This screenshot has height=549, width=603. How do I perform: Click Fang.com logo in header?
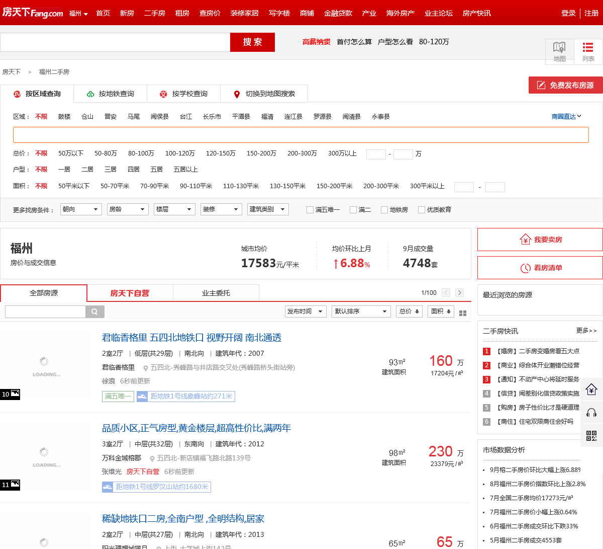[33, 12]
